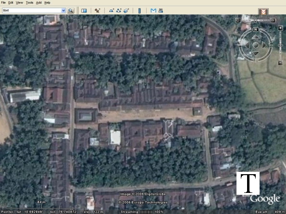Click the compass pan right arrow

264,45
